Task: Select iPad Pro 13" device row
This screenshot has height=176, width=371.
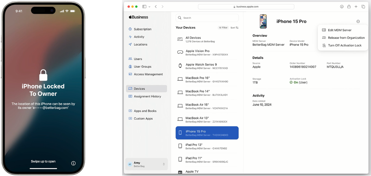Action: point(207,146)
